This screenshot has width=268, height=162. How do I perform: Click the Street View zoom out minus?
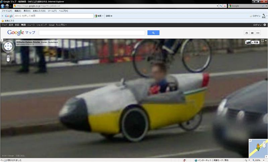[8, 60]
